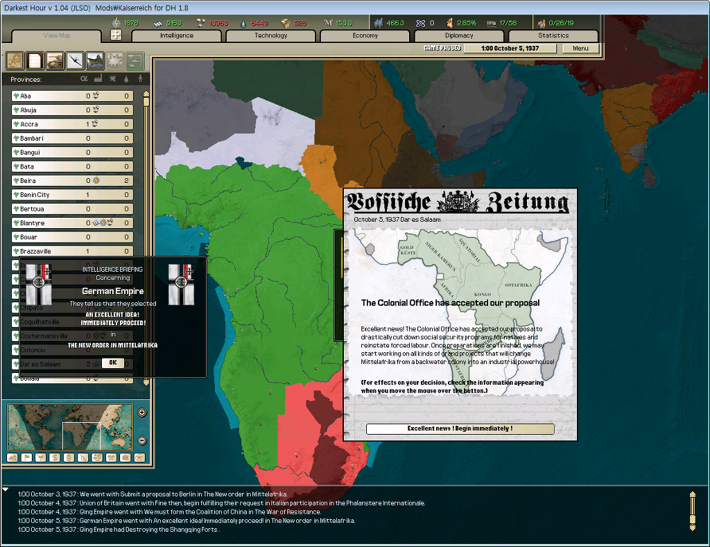710x547 pixels.
Task: Click the manpower people icon in top bar
Action: (378, 23)
